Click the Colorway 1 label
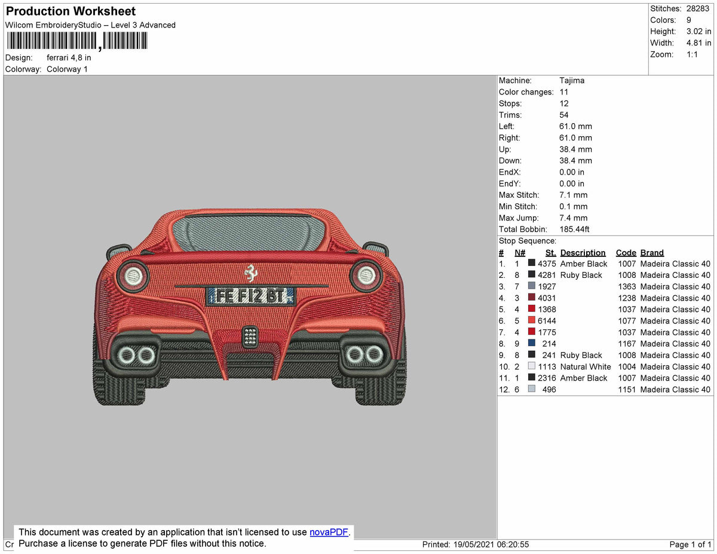The height and width of the screenshot is (554, 717). pos(67,69)
